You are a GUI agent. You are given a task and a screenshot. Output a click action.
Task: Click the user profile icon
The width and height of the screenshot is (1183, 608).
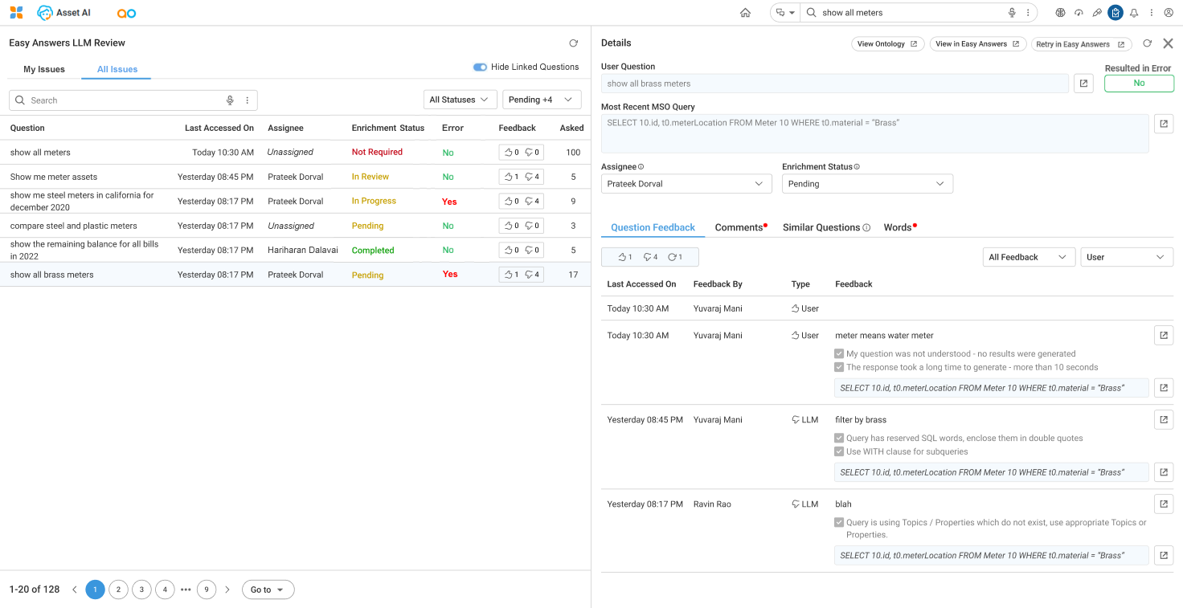point(1169,13)
